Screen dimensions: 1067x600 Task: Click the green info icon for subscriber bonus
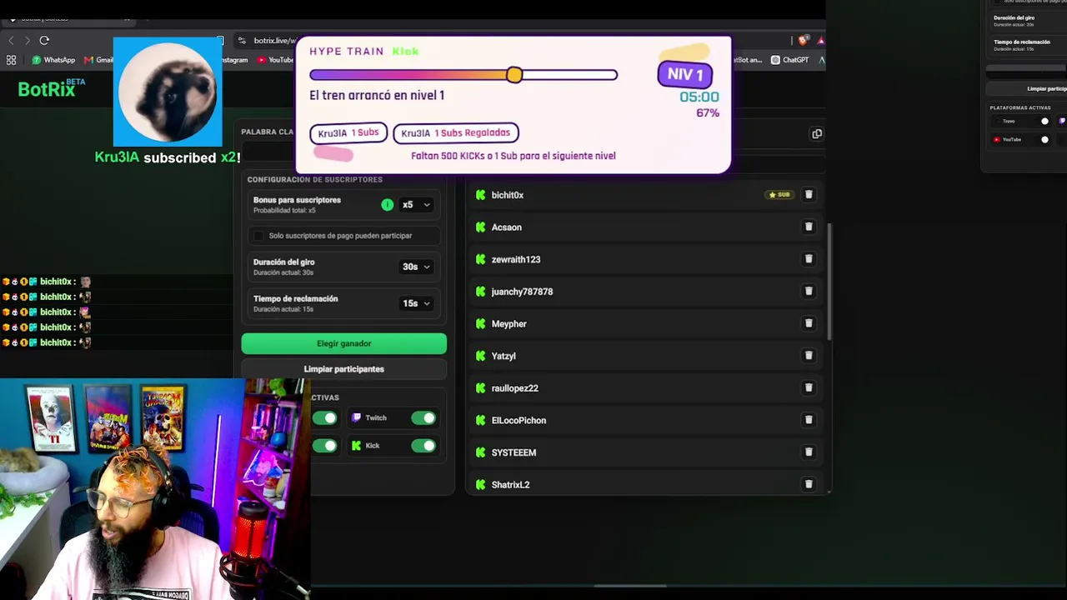point(387,205)
